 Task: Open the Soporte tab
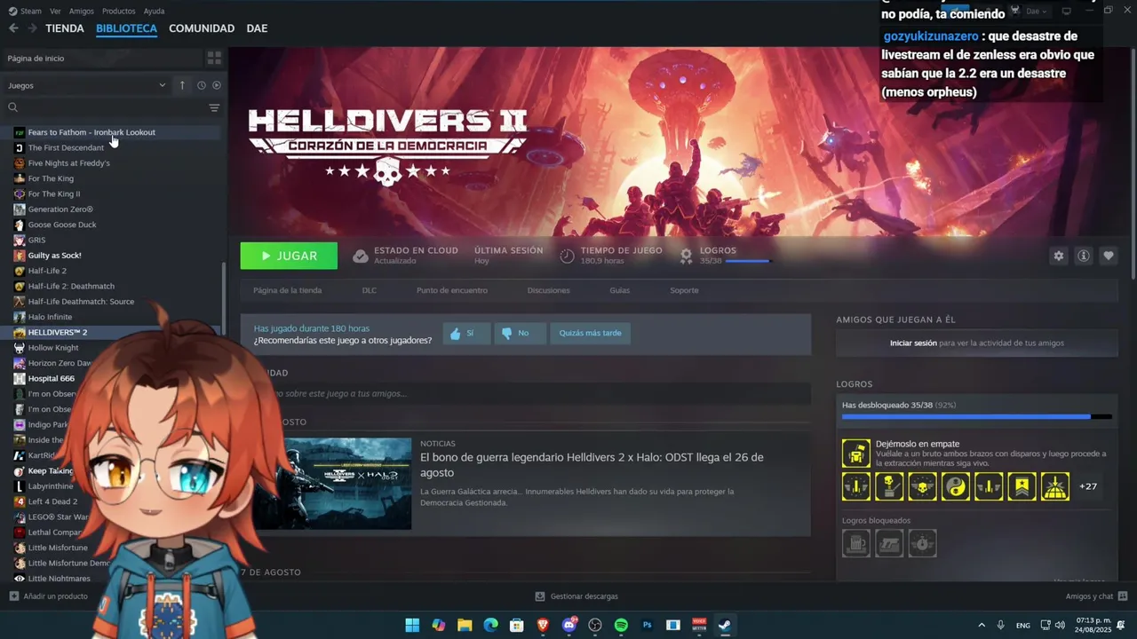[x=684, y=290]
